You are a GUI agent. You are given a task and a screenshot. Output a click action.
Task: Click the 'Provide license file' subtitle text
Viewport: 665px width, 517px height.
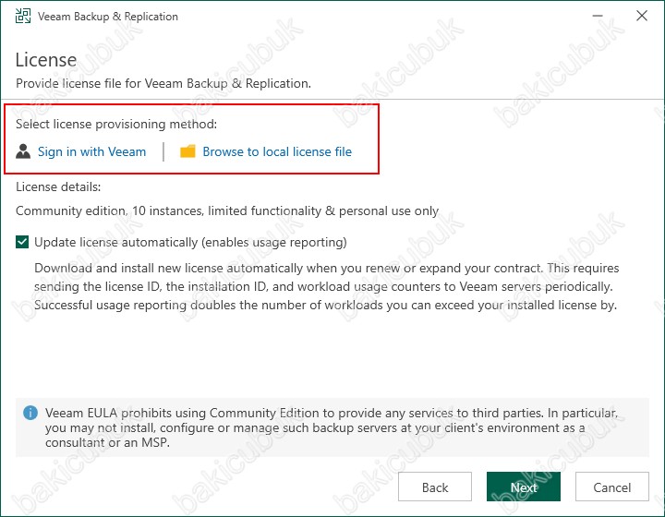[163, 83]
